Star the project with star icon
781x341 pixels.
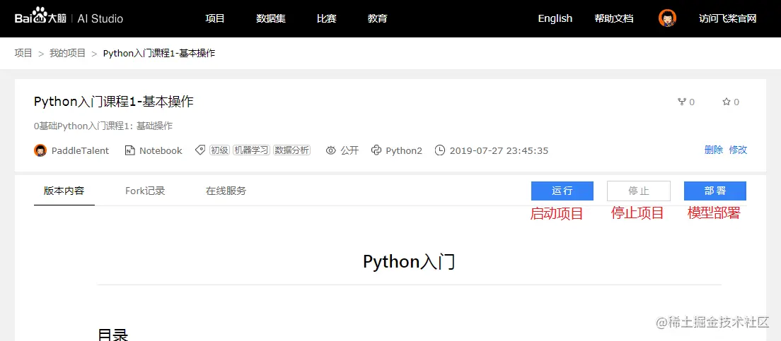point(727,102)
